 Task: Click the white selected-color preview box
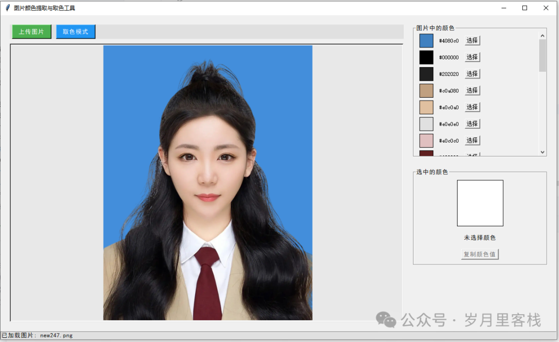[x=480, y=203]
